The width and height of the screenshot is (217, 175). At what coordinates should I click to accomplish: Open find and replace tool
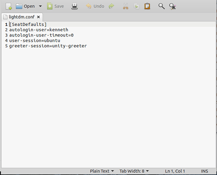pyautogui.click(x=172, y=6)
